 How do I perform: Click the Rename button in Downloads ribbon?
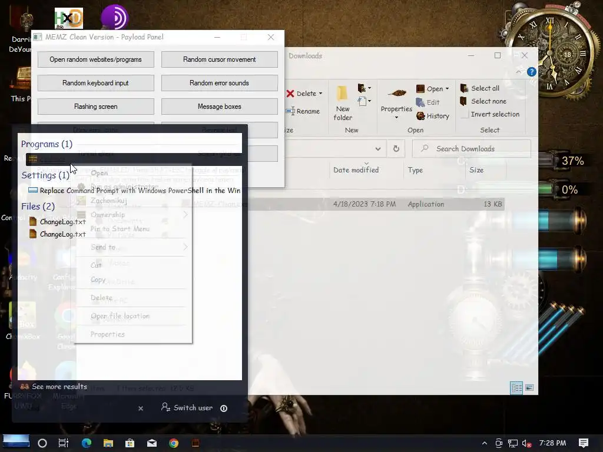pos(303,111)
